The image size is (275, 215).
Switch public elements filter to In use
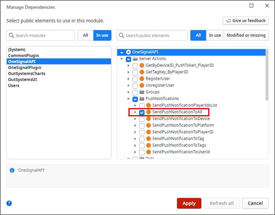(x=215, y=35)
